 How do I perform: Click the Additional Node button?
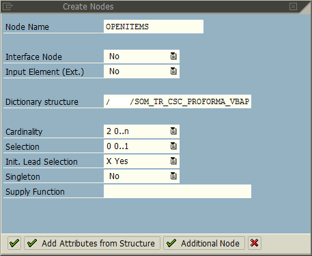click(x=204, y=243)
